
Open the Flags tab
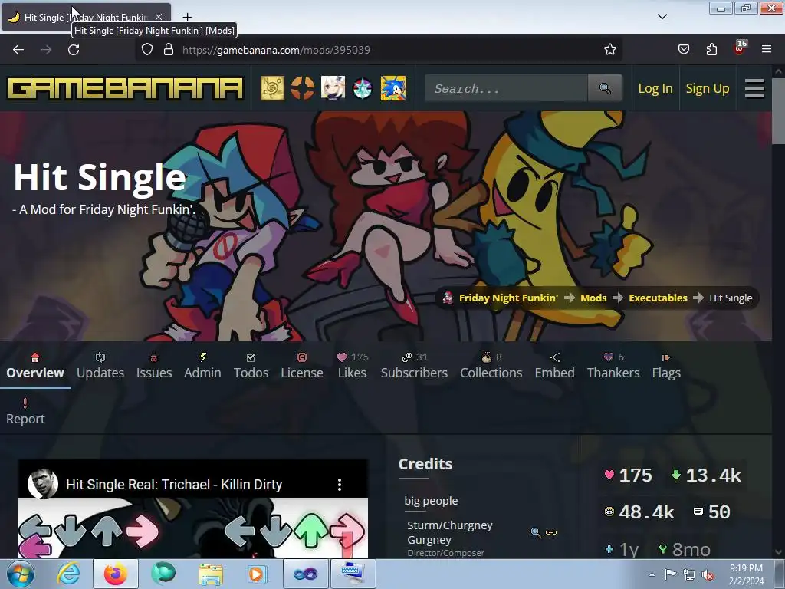666,366
